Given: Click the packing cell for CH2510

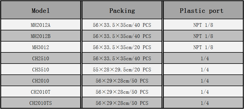Looking at the screenshot, I should click(x=122, y=58).
